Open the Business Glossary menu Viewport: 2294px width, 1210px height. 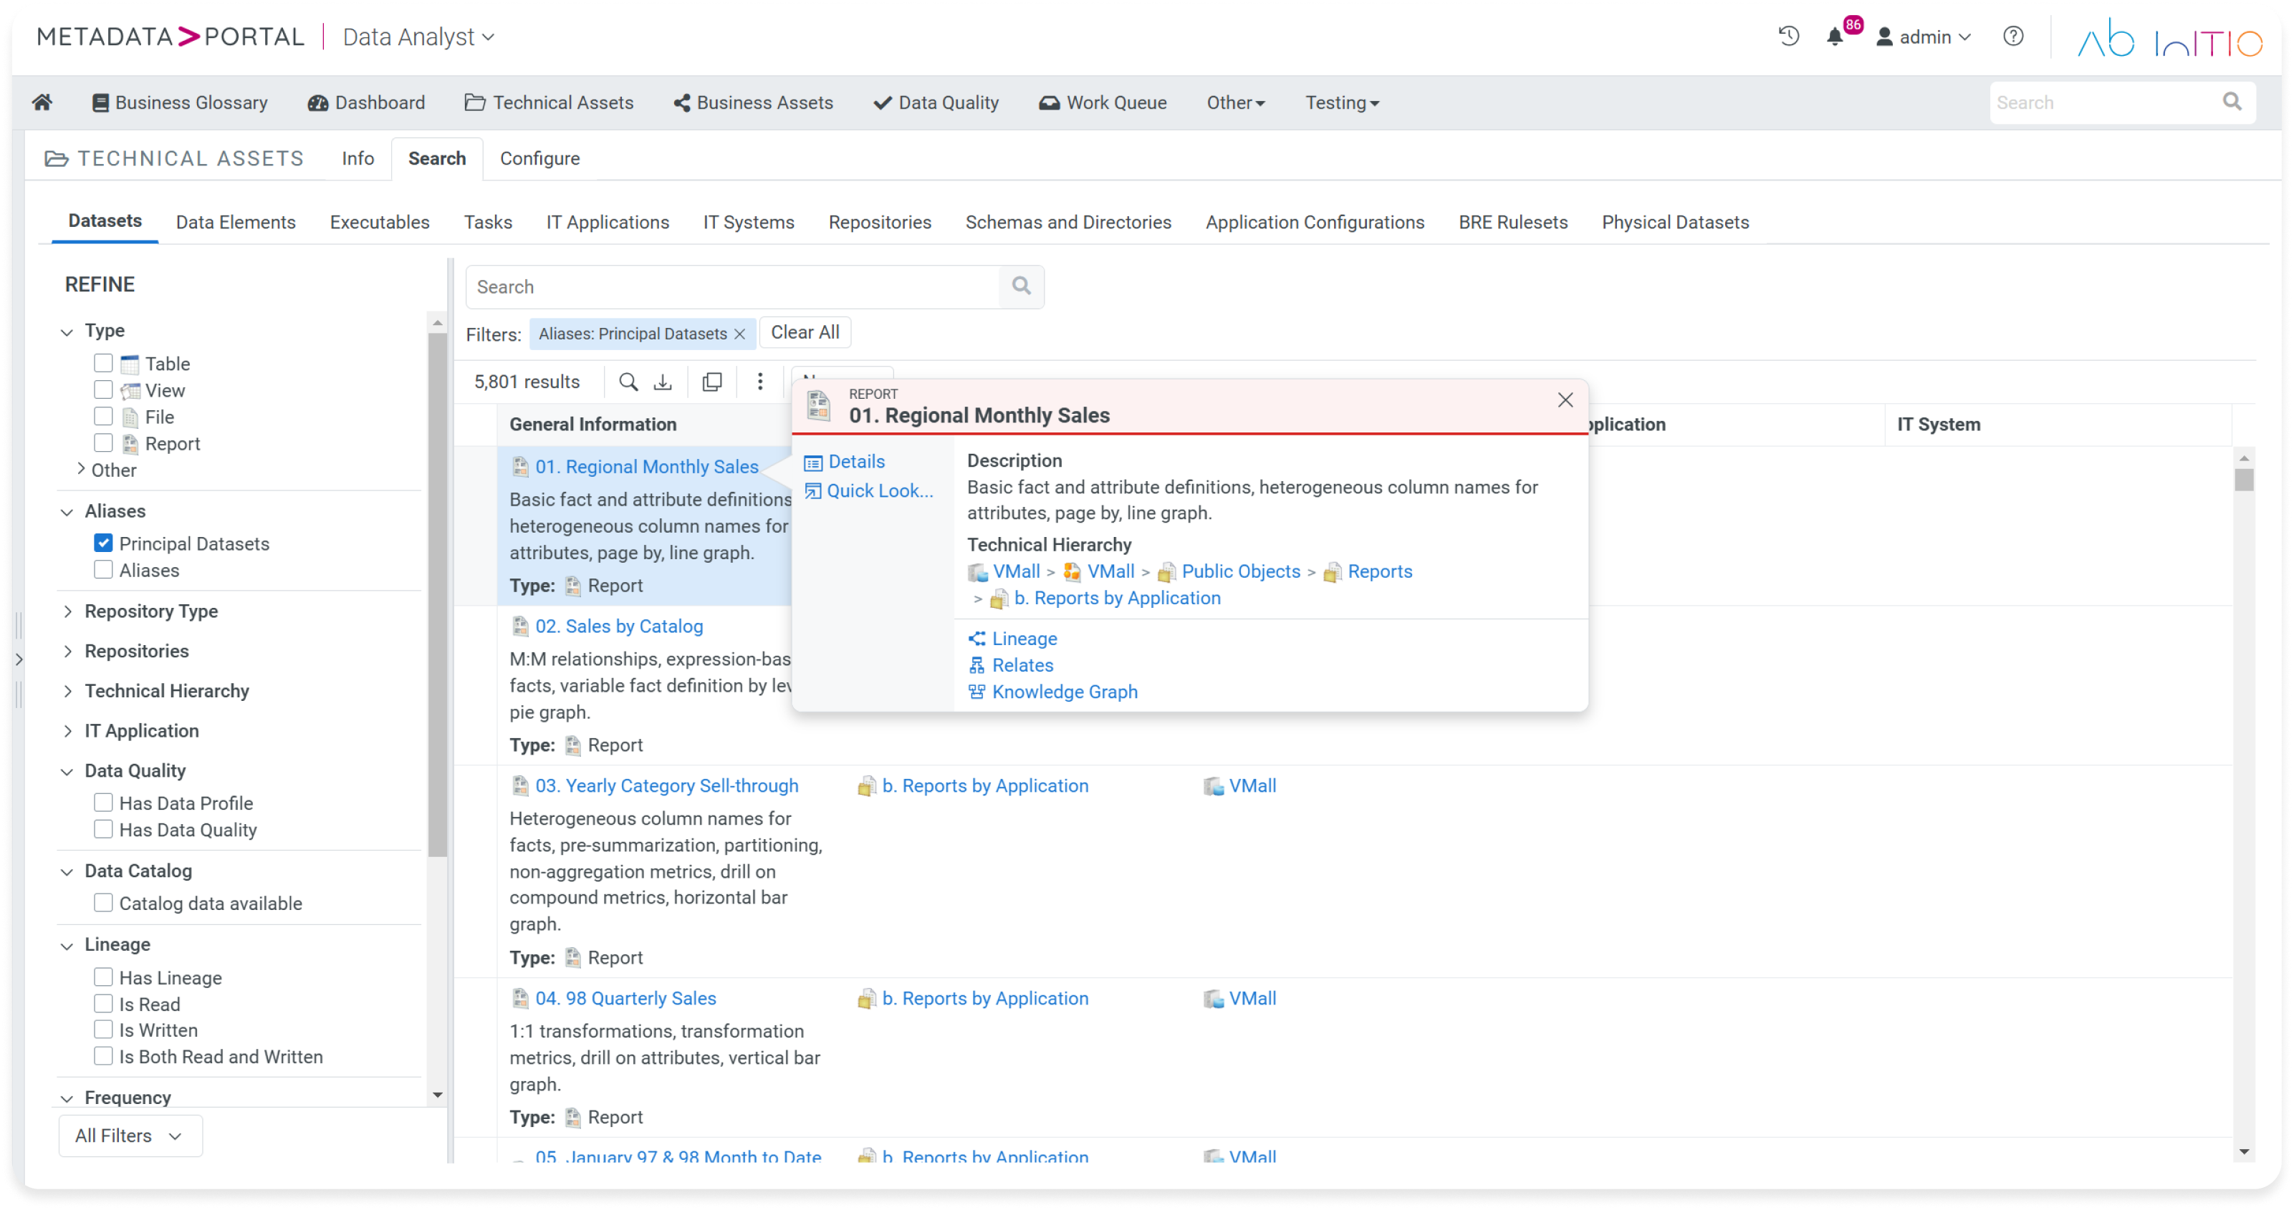(x=180, y=102)
